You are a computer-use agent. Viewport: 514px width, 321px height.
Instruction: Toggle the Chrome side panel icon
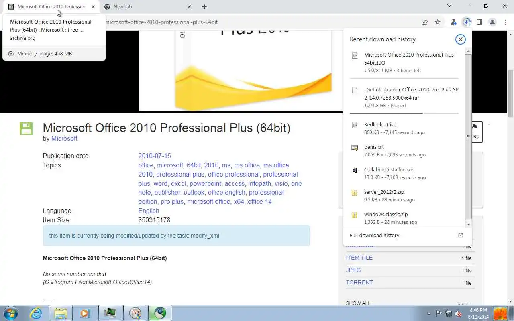click(x=479, y=22)
